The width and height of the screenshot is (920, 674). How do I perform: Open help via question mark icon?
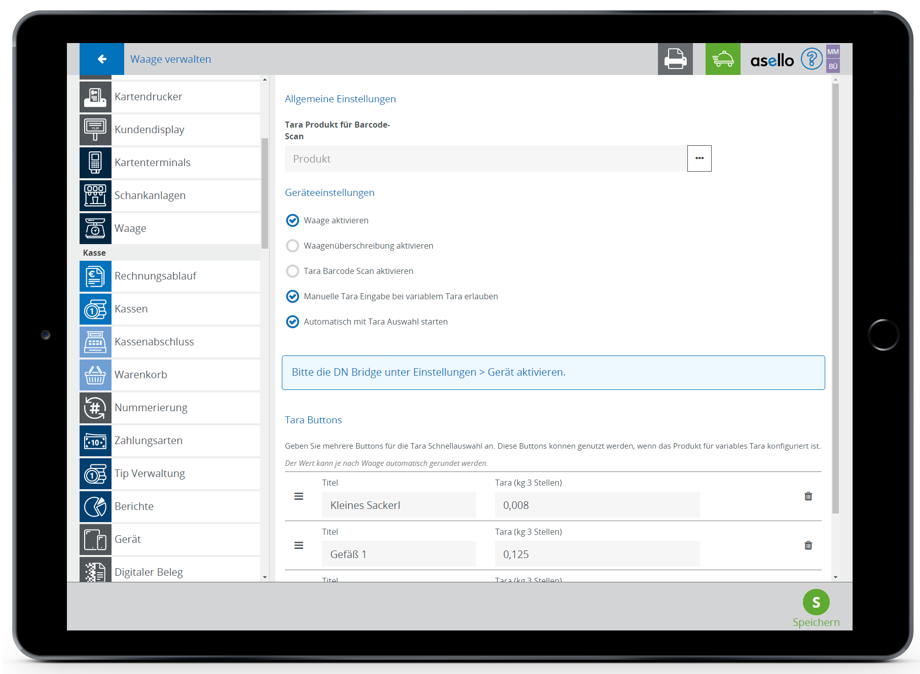tap(811, 59)
